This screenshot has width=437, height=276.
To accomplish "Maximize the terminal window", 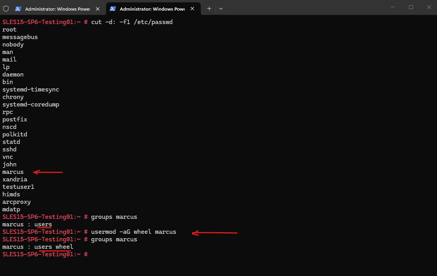I will click(411, 7).
